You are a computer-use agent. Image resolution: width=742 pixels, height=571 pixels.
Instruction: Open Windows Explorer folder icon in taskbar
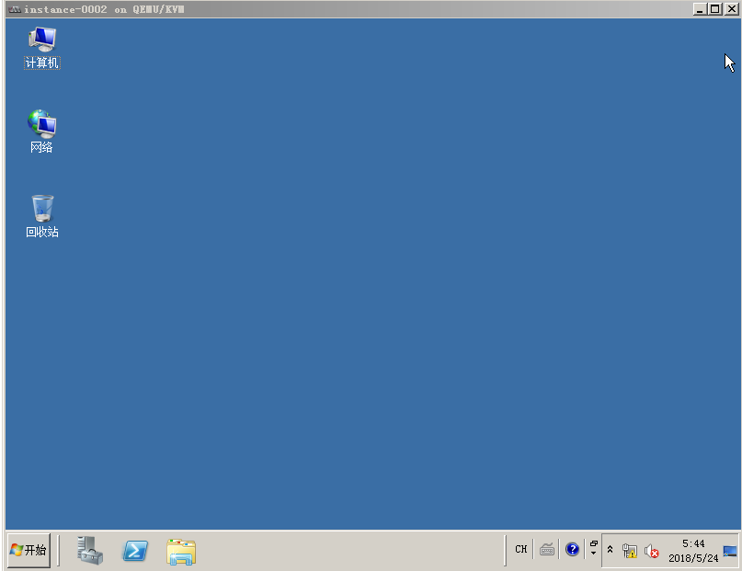181,552
